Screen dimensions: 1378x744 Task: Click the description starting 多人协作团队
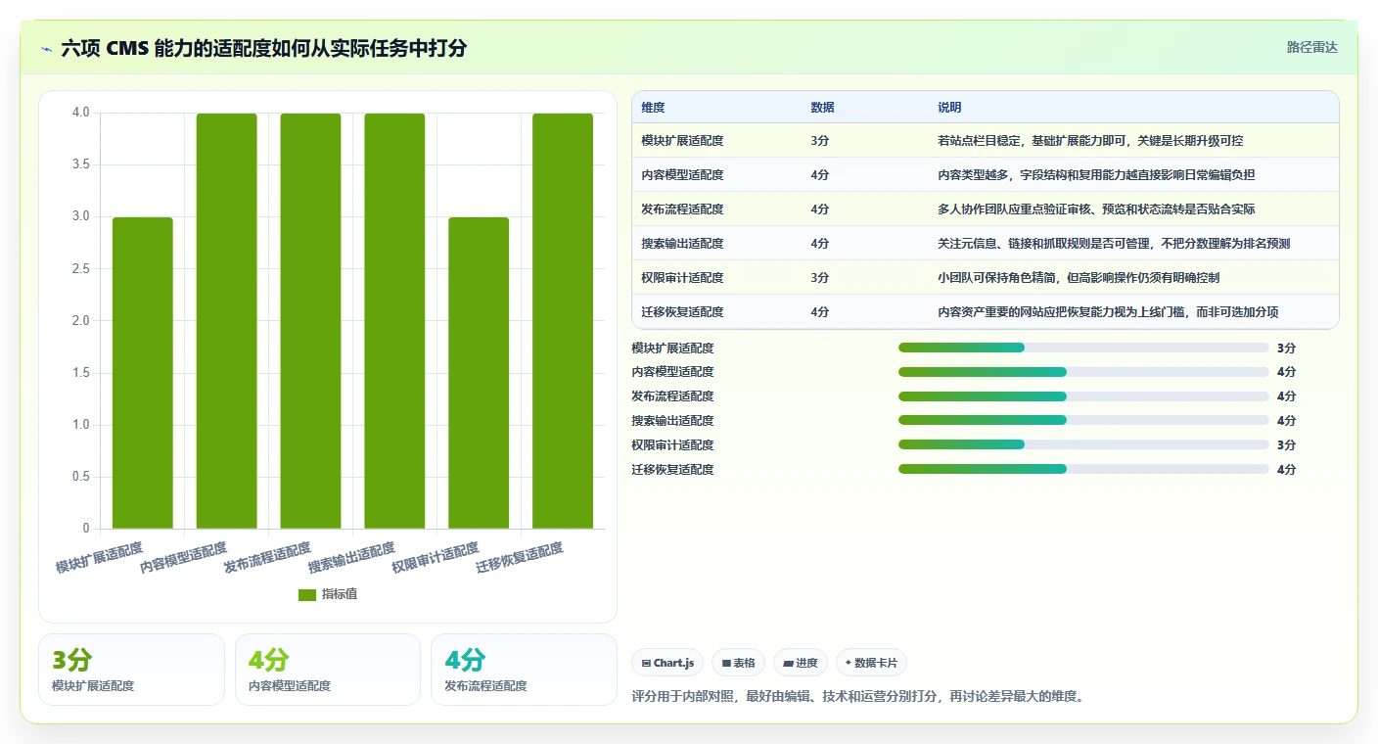tap(1096, 209)
